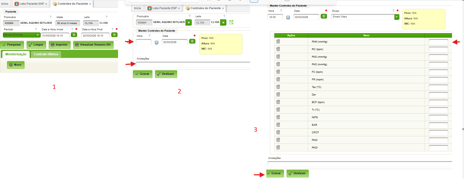This screenshot has width=464, height=179.
Task: Clear patient GENIL AQUINO BITILHER with green X
Action: coord(189,22)
